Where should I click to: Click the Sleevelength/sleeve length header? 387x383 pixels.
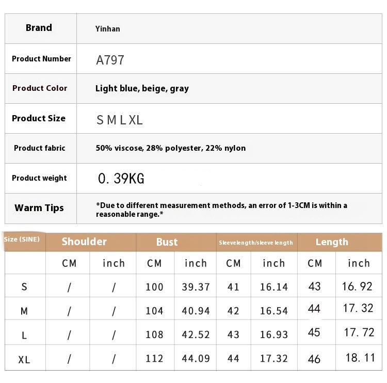click(x=255, y=243)
